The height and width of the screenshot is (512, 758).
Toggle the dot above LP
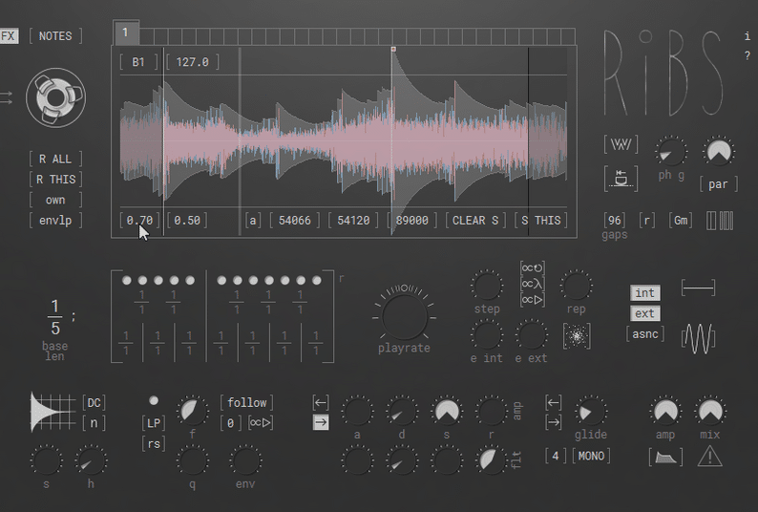154,400
